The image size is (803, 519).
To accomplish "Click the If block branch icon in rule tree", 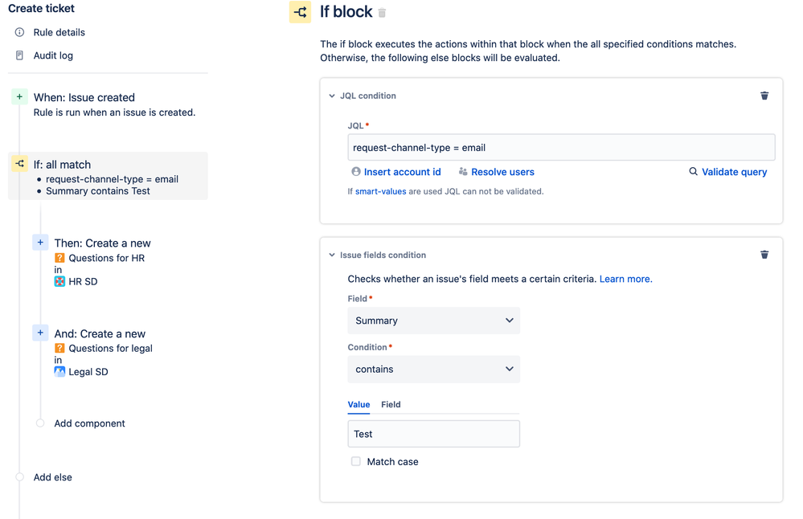I will (20, 164).
